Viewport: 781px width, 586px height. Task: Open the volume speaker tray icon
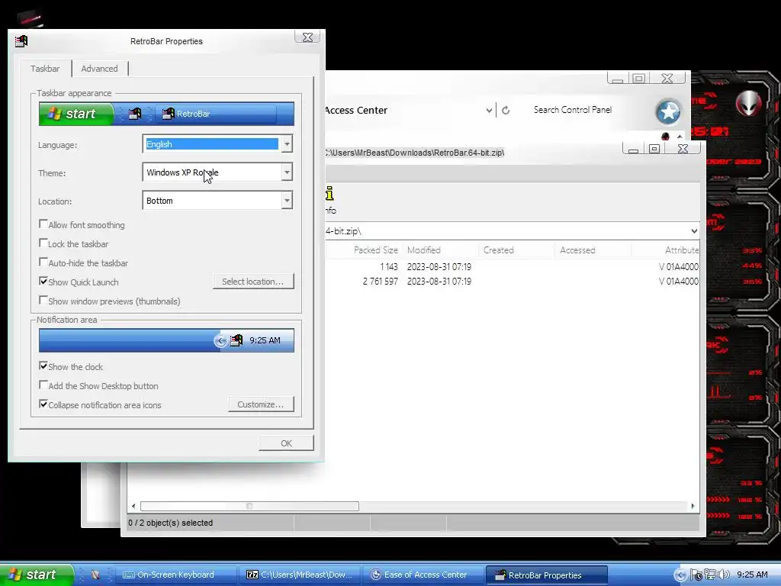coord(723,575)
